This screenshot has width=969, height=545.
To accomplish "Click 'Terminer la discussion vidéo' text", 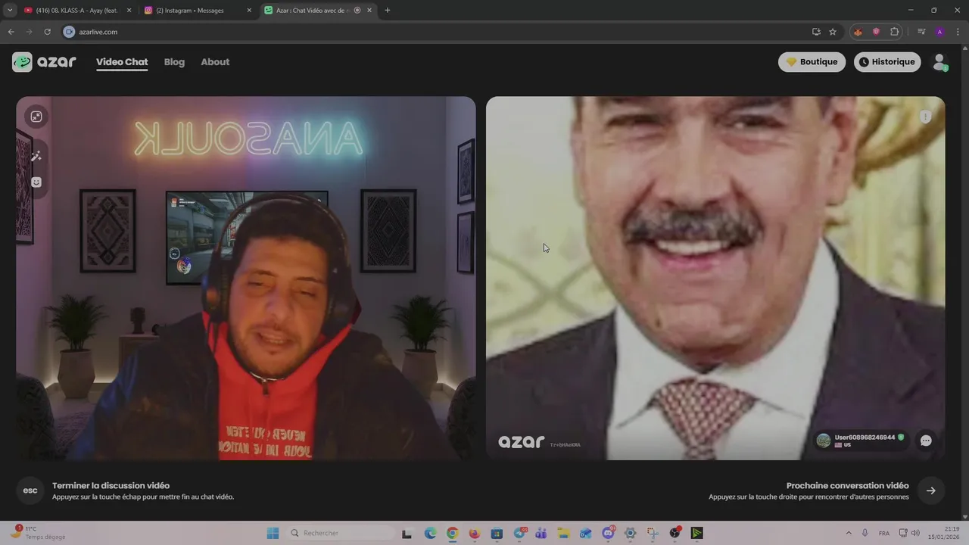I will pos(111,486).
